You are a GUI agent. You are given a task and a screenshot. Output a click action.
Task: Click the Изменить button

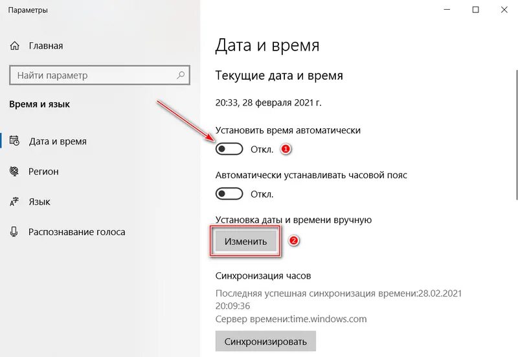point(246,241)
